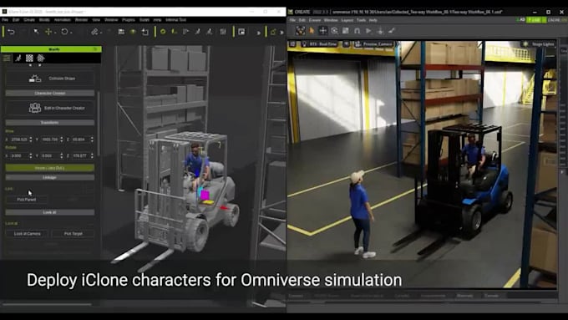Click the first character pose toolbar icon

coord(197,32)
